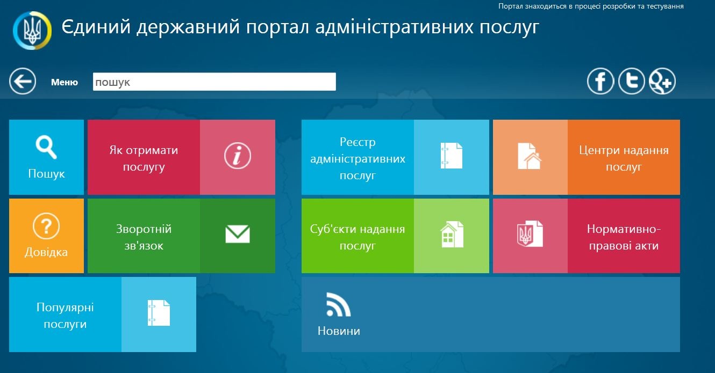
Task: Click the trident document icon
Action: click(530, 235)
